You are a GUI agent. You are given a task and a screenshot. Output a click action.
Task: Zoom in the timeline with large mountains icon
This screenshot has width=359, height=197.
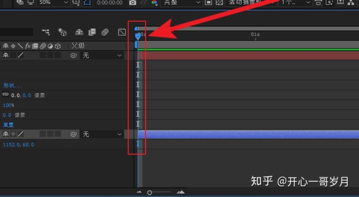[180, 192]
